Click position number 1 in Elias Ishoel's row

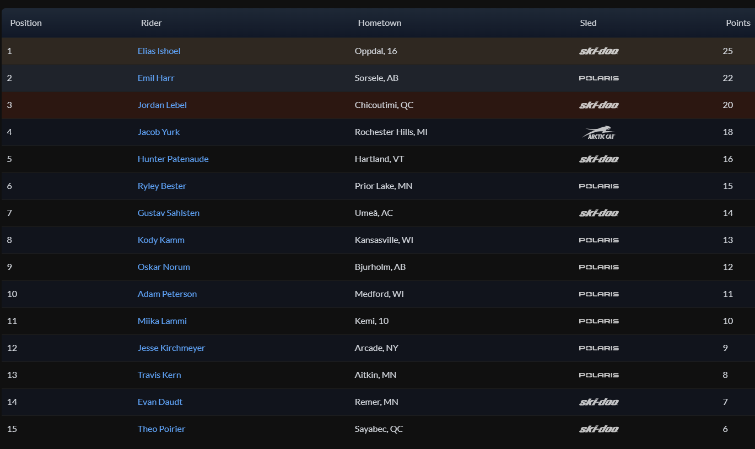pos(9,51)
